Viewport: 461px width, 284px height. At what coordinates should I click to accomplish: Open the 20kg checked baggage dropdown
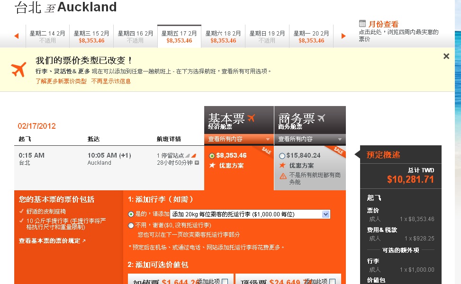325,214
